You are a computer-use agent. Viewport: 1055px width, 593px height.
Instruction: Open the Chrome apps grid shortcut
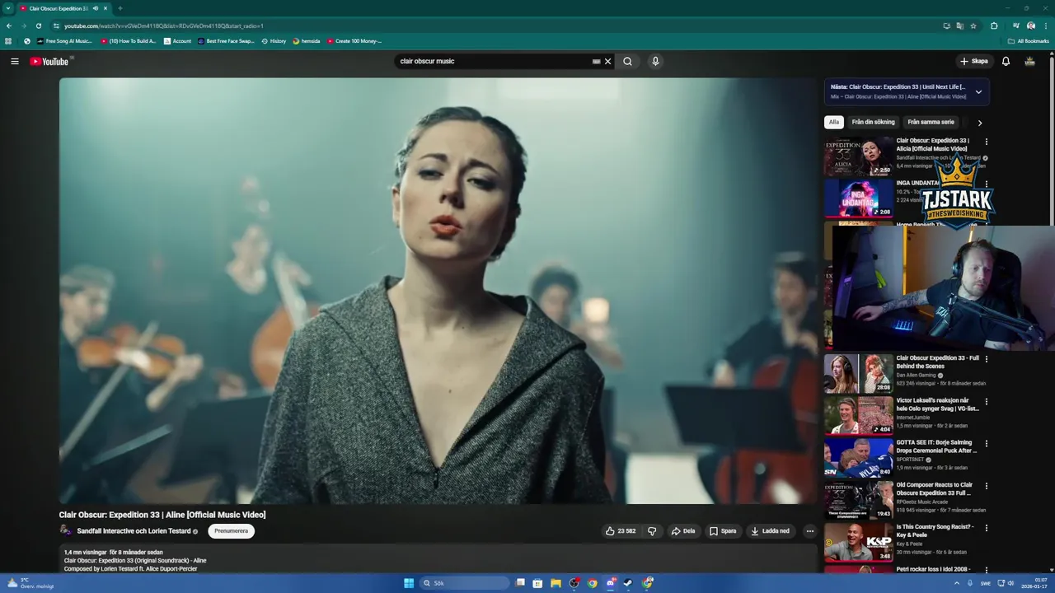point(9,40)
